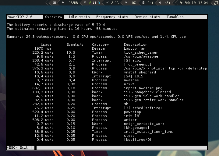Click the wifi signal icon

coord(85,3)
